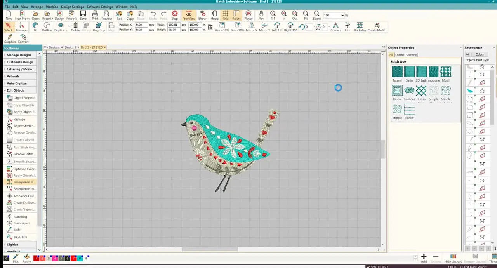Toggle TrueView display mode
Viewport: 497px width, 268px height.
pyautogui.click(x=189, y=15)
